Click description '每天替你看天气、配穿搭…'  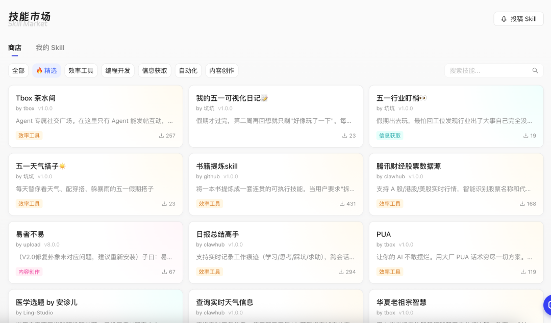click(x=85, y=189)
